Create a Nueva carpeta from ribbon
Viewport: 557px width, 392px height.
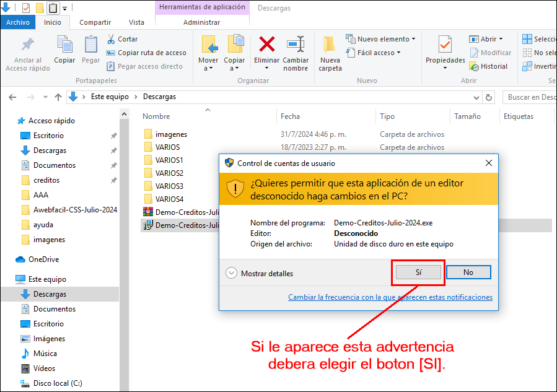[330, 45]
